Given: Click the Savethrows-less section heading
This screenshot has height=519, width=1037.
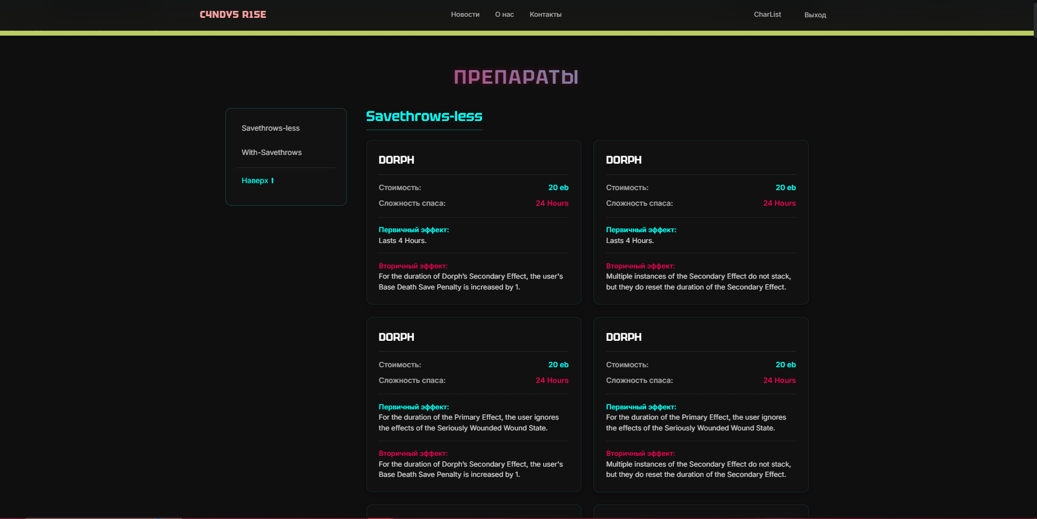Looking at the screenshot, I should click(424, 116).
